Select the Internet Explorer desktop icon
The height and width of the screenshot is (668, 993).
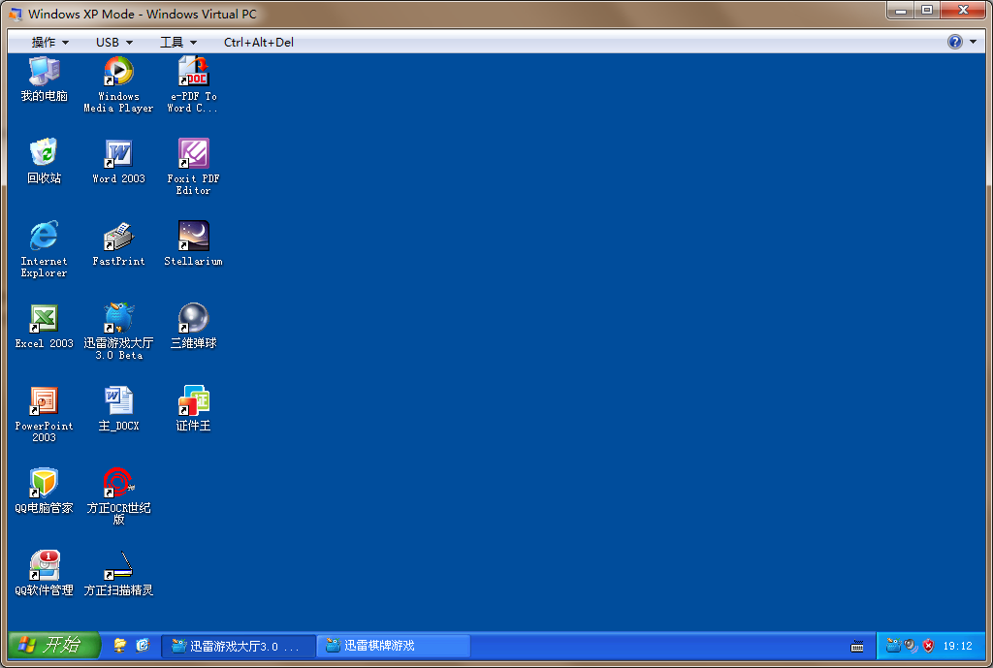coord(44,249)
